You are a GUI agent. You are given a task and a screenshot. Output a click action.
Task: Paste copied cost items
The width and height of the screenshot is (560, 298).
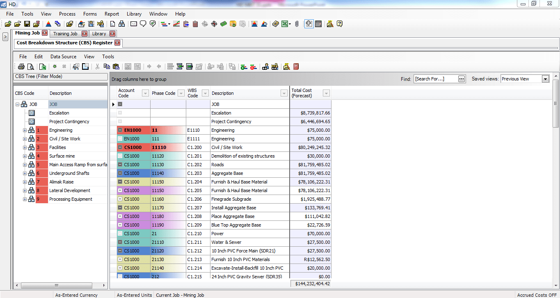(117, 66)
